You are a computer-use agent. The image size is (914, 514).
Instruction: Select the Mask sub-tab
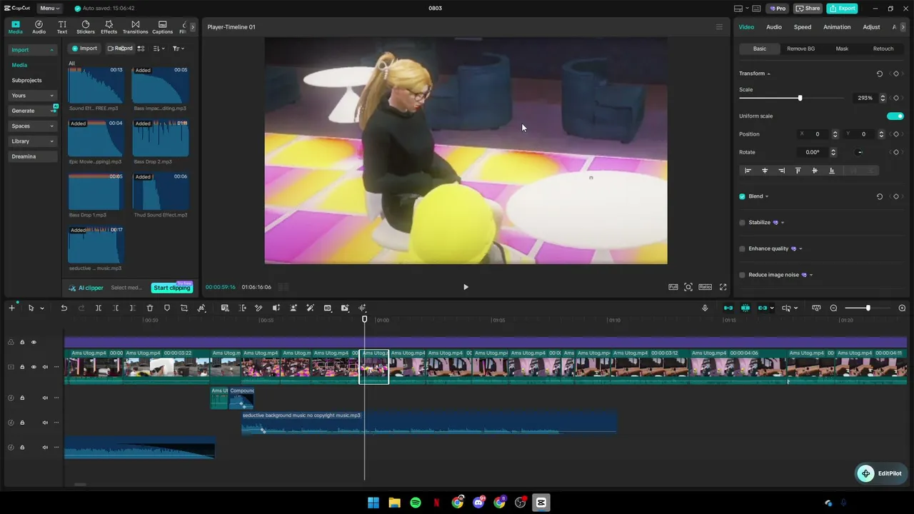pyautogui.click(x=842, y=49)
